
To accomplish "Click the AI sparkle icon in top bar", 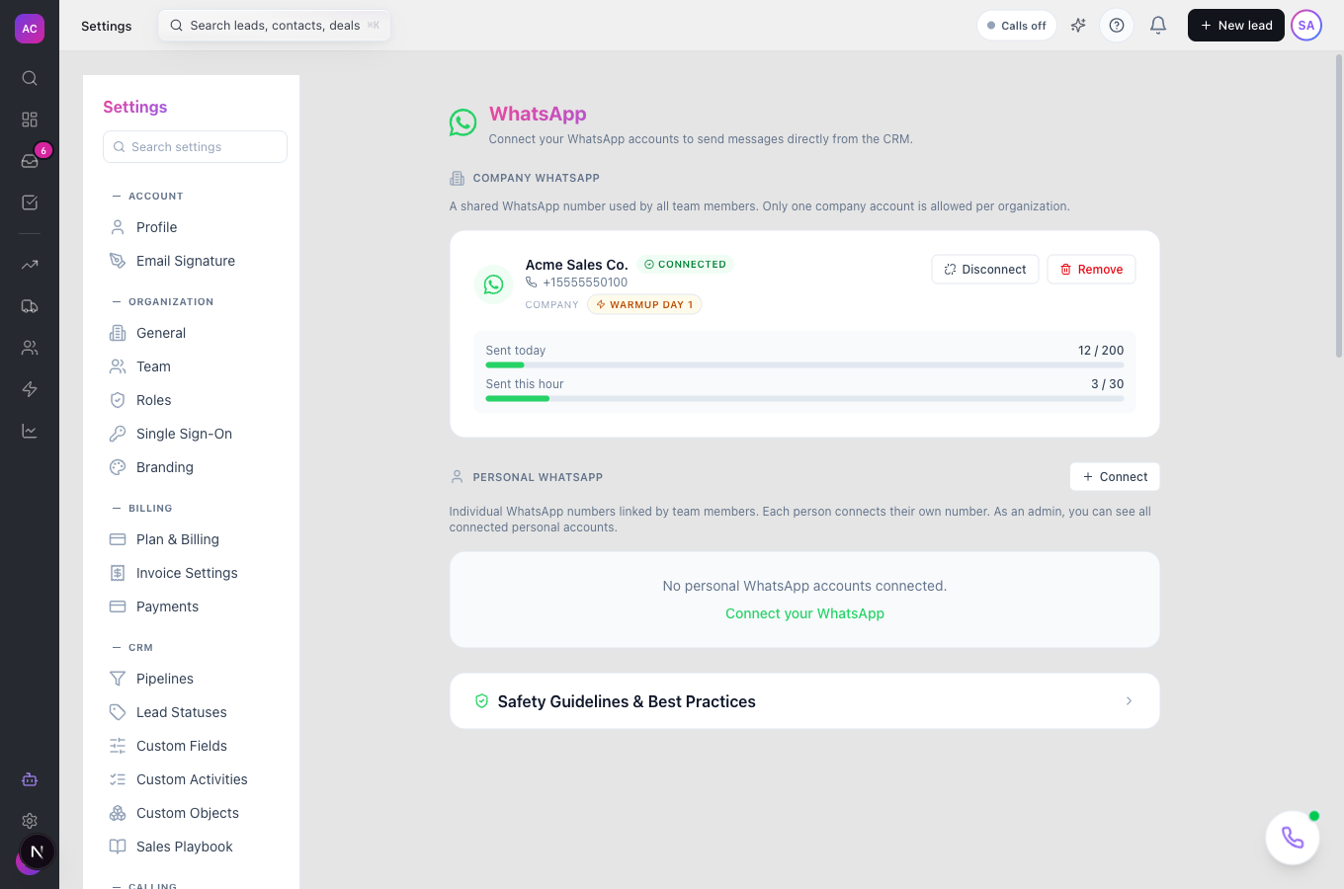I will [1078, 26].
